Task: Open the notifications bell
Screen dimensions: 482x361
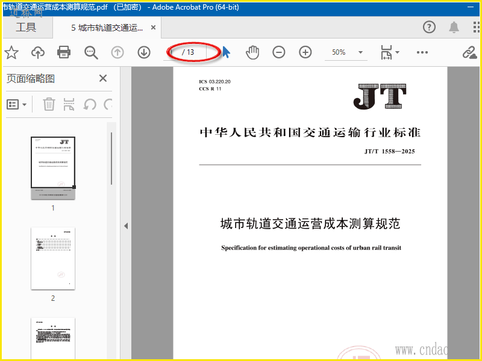Action: coord(454,27)
